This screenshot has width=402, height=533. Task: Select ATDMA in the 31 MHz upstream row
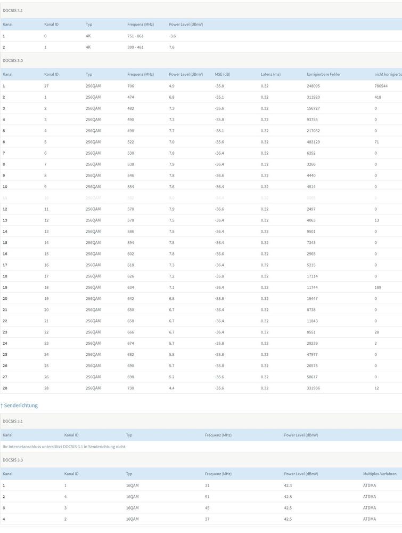click(x=370, y=486)
